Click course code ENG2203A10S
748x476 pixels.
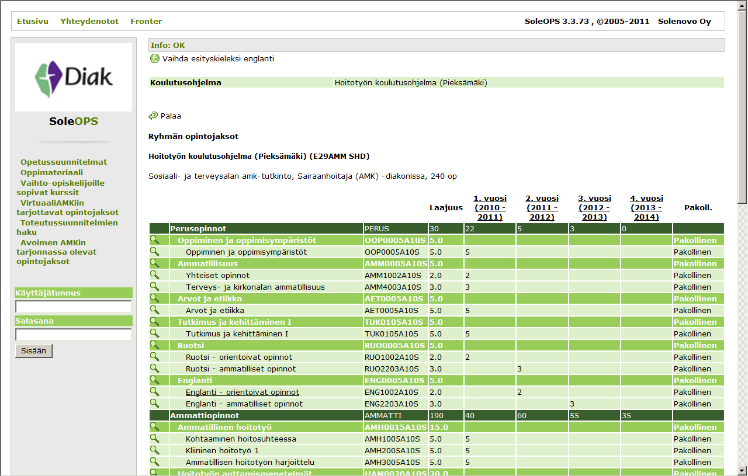392,404
